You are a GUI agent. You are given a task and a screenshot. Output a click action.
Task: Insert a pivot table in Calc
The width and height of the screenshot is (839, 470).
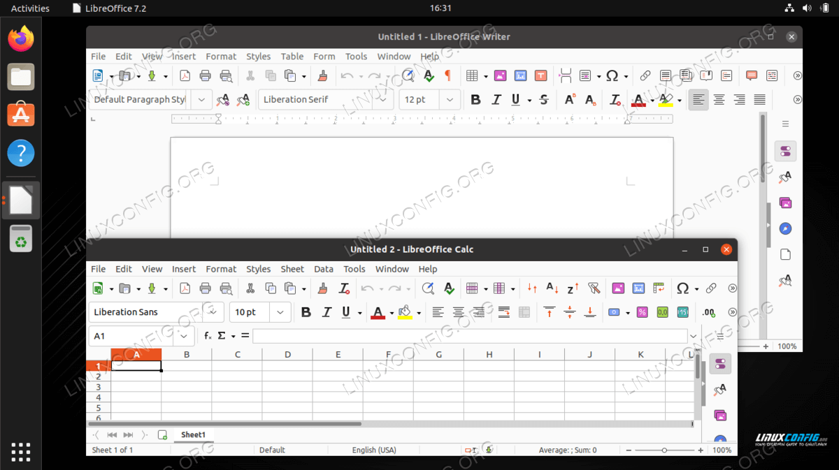click(659, 288)
